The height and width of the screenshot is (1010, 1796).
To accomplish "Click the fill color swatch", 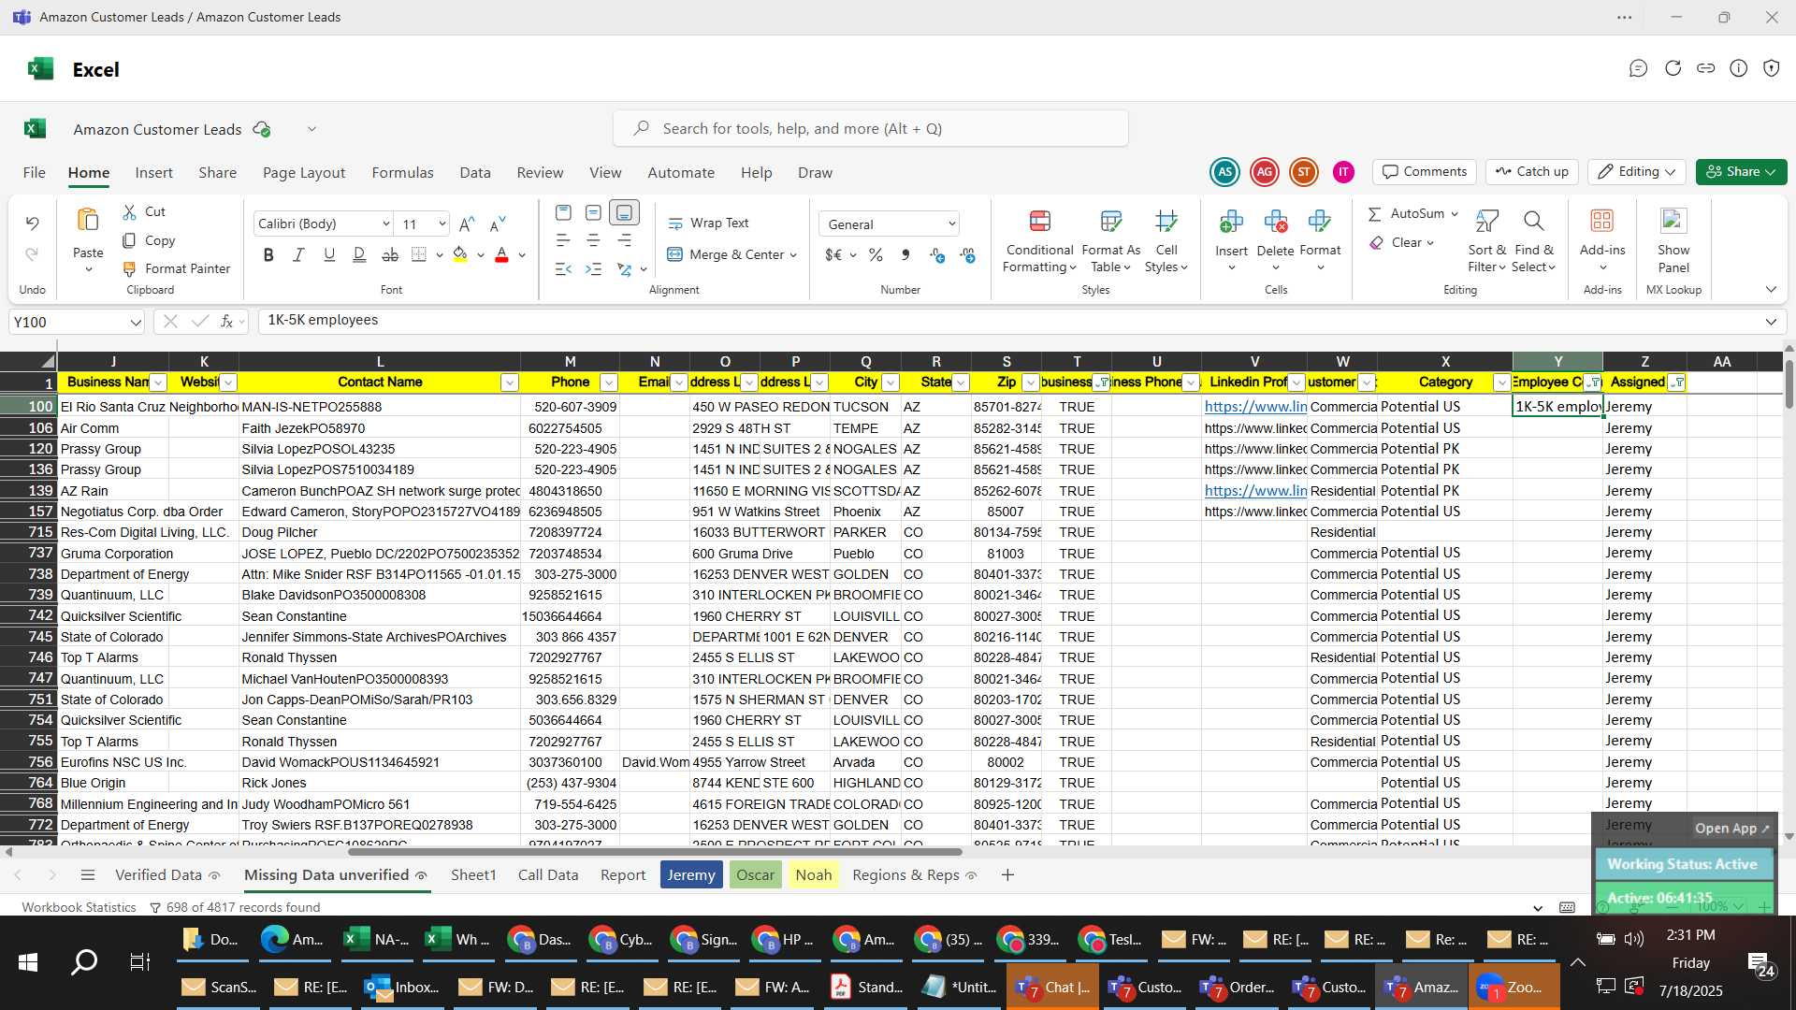I will click(459, 254).
